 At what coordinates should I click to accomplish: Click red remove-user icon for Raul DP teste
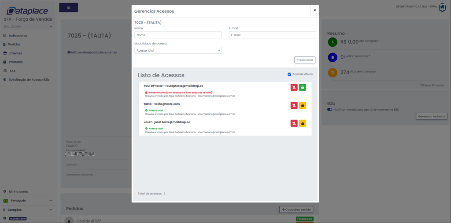click(x=294, y=88)
